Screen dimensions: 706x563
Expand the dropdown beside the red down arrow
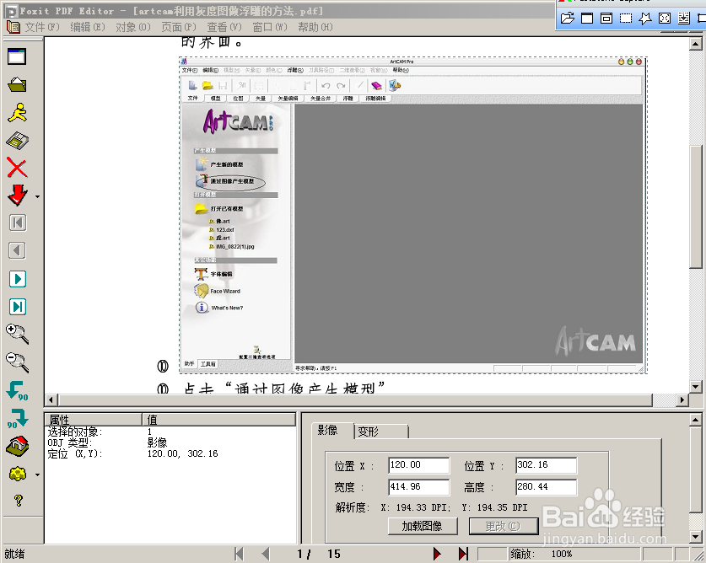click(x=37, y=196)
